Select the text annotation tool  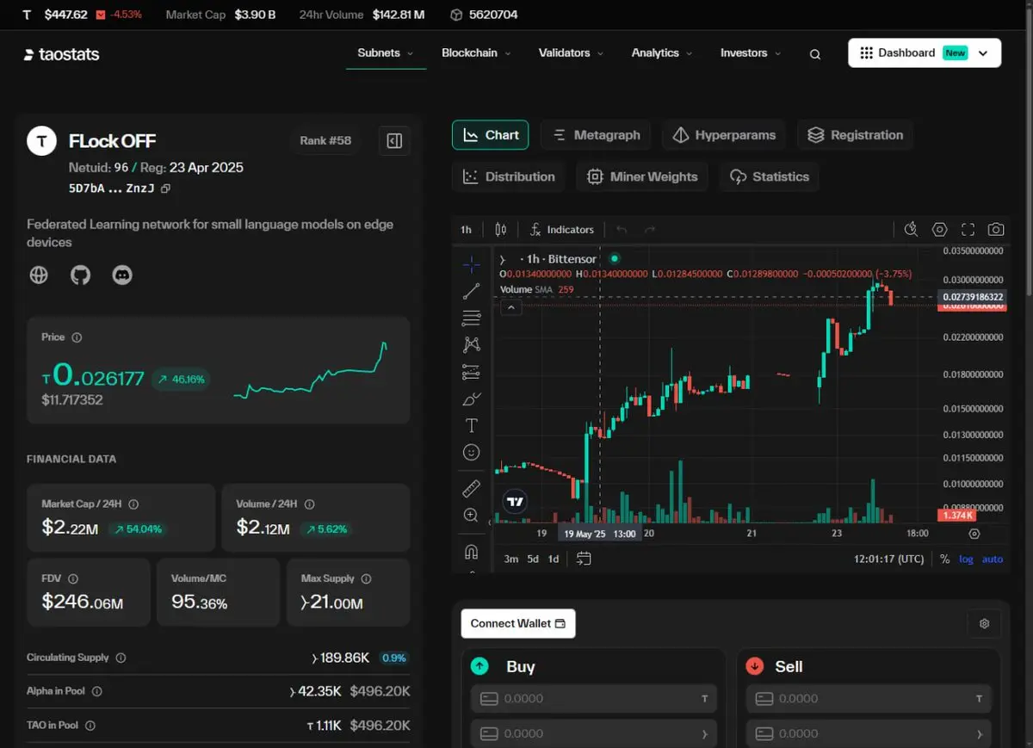pyautogui.click(x=471, y=425)
